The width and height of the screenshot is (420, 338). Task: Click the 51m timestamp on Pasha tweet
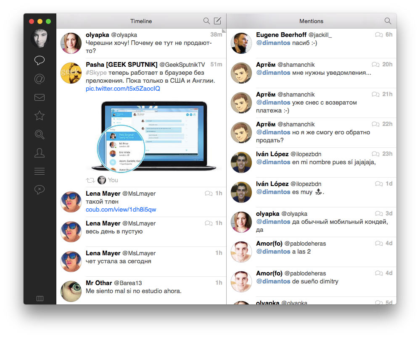point(216,64)
